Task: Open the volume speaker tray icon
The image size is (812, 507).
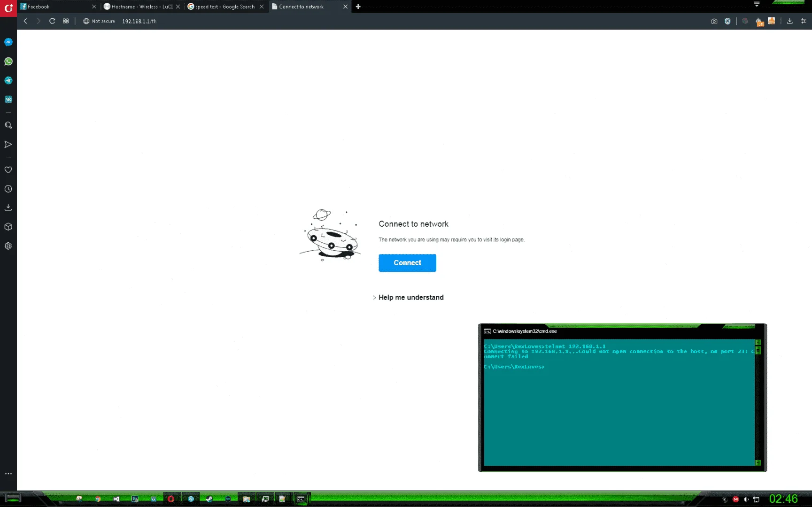Action: pyautogui.click(x=746, y=499)
